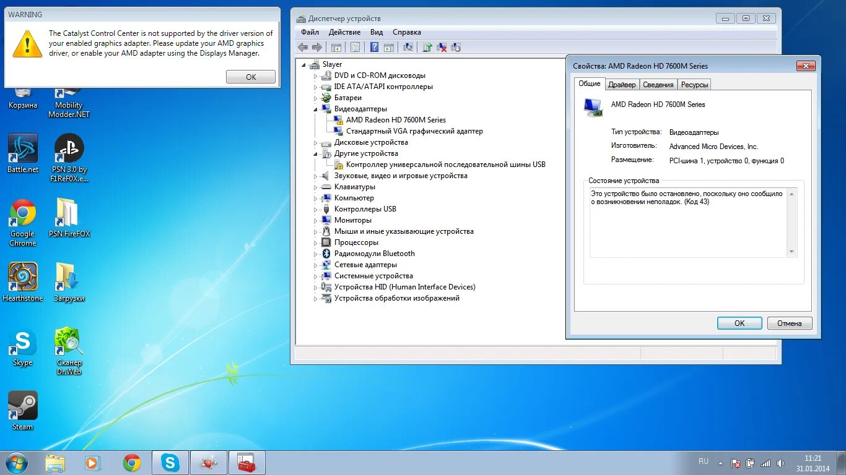The height and width of the screenshot is (475, 846).
Task: Switch to the Драйвер tab
Action: click(x=622, y=85)
